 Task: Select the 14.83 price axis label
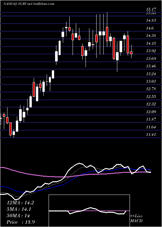click(151, 20)
